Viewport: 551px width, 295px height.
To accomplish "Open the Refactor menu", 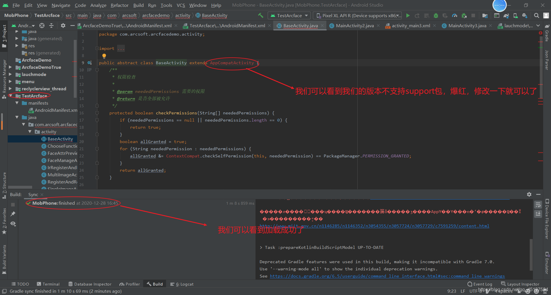I will [x=119, y=5].
